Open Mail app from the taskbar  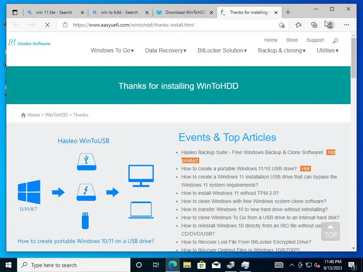(x=216, y=265)
